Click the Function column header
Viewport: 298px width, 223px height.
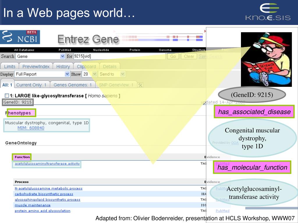[x=22, y=157]
